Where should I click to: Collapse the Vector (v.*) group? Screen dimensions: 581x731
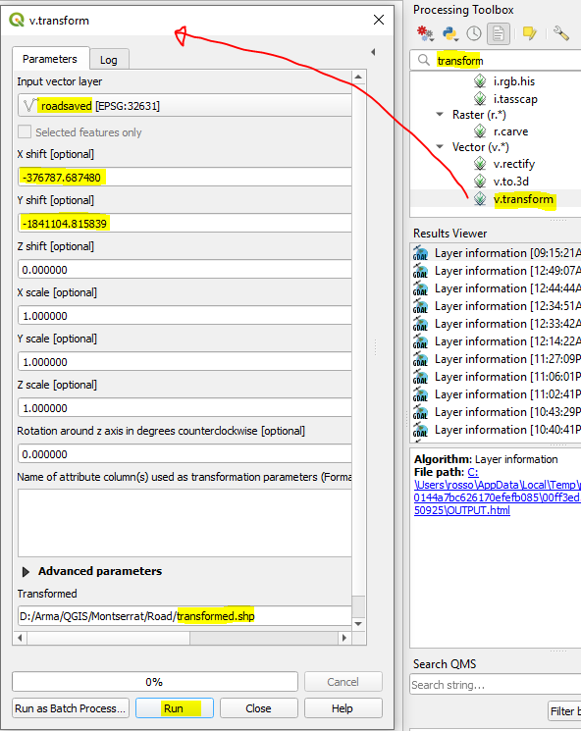pos(440,147)
